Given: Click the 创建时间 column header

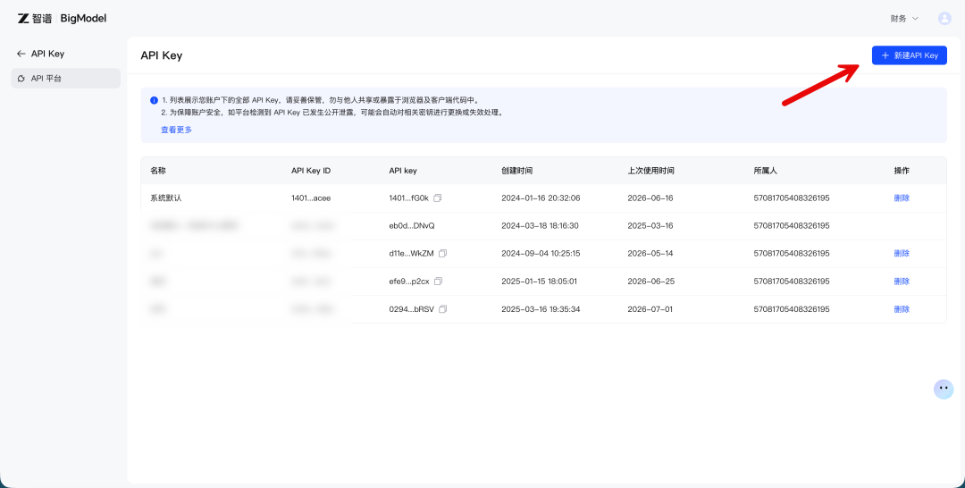Looking at the screenshot, I should pyautogui.click(x=517, y=171).
